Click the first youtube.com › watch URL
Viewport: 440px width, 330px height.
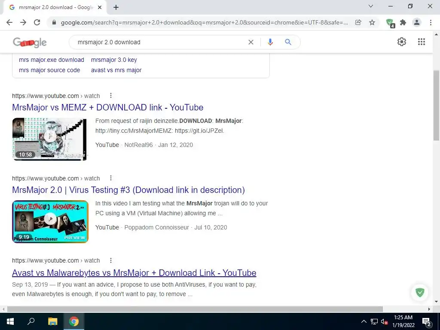(x=56, y=96)
